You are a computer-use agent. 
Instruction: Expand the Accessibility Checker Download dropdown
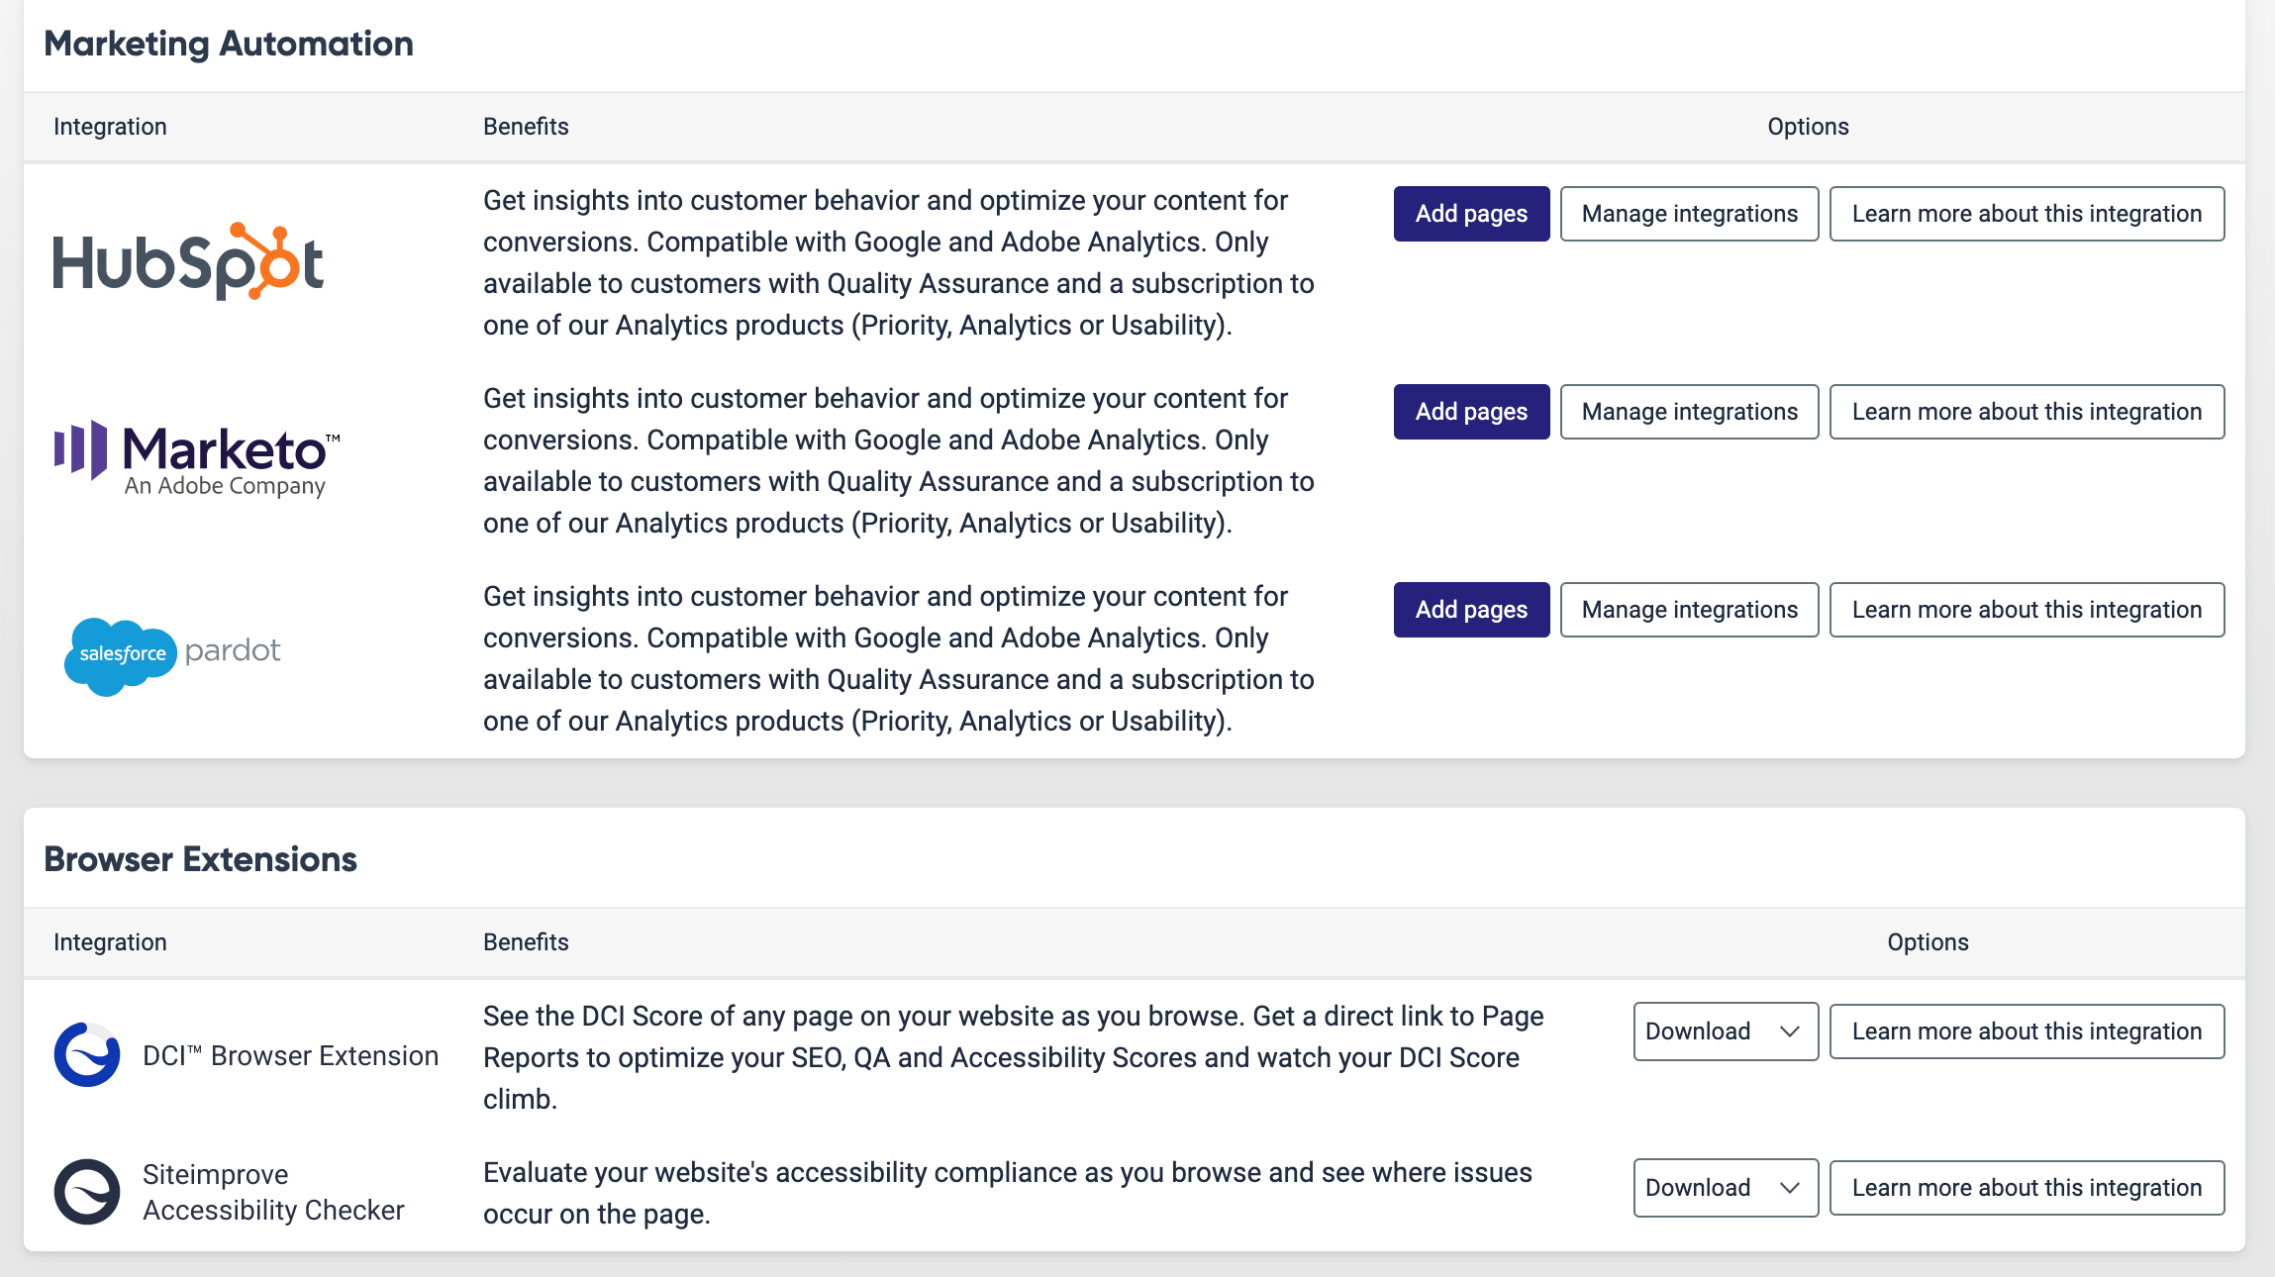click(1725, 1188)
